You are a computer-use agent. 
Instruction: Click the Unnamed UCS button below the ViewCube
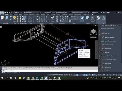tap(93, 37)
